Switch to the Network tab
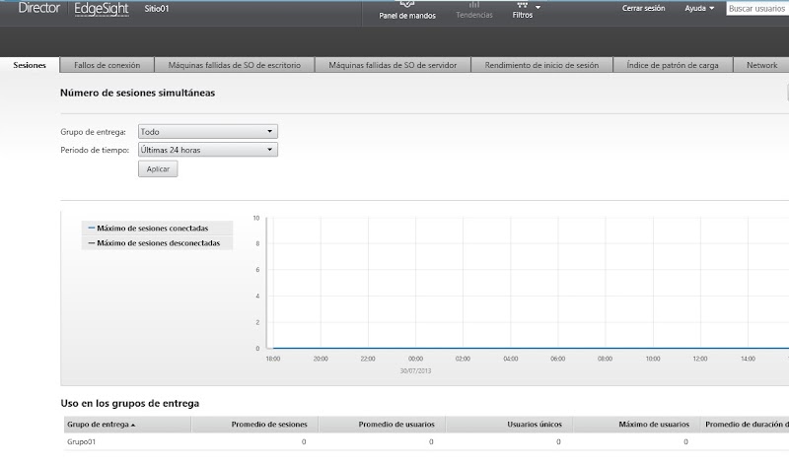Screen dimensions: 789x464 (761, 65)
